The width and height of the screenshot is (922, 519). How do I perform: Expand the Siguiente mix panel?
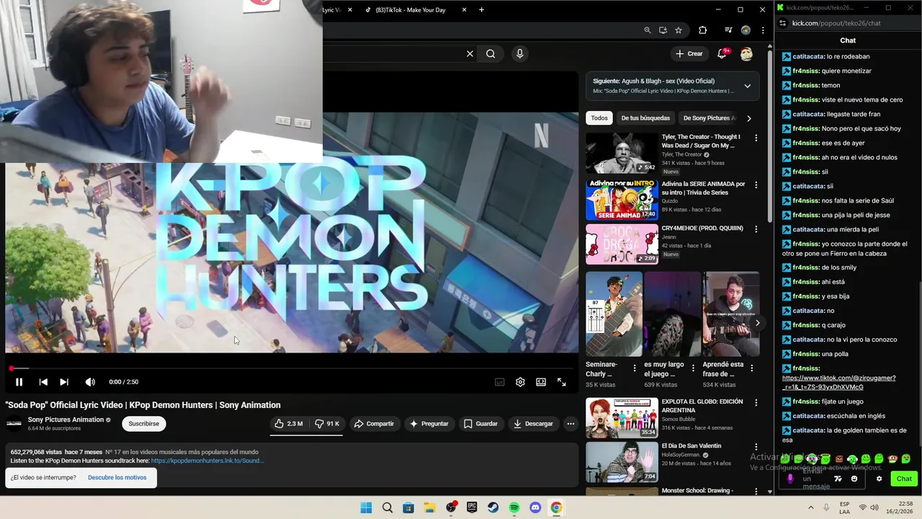[x=747, y=86]
